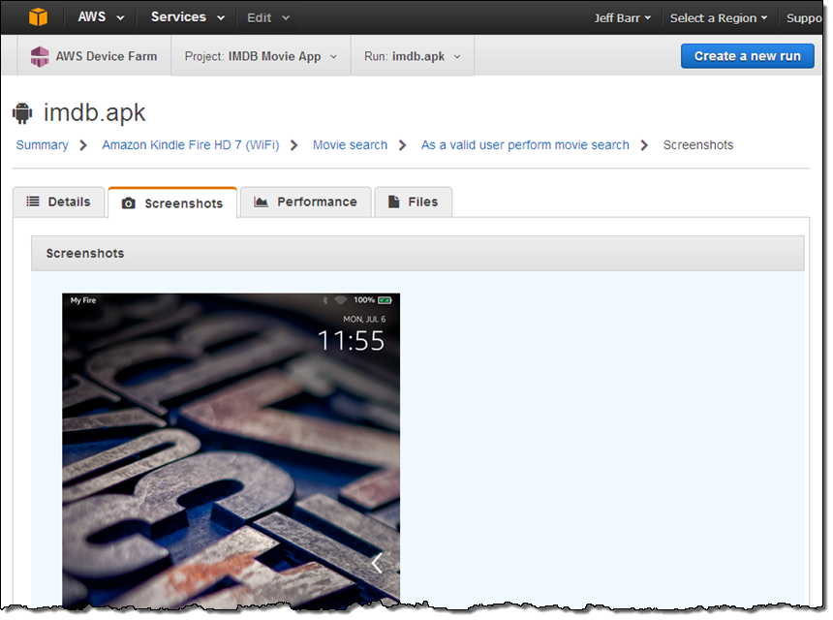Viewport: 833px width, 620px height.
Task: Click the Android robot icon beside imdb.apk
Action: tap(22, 112)
